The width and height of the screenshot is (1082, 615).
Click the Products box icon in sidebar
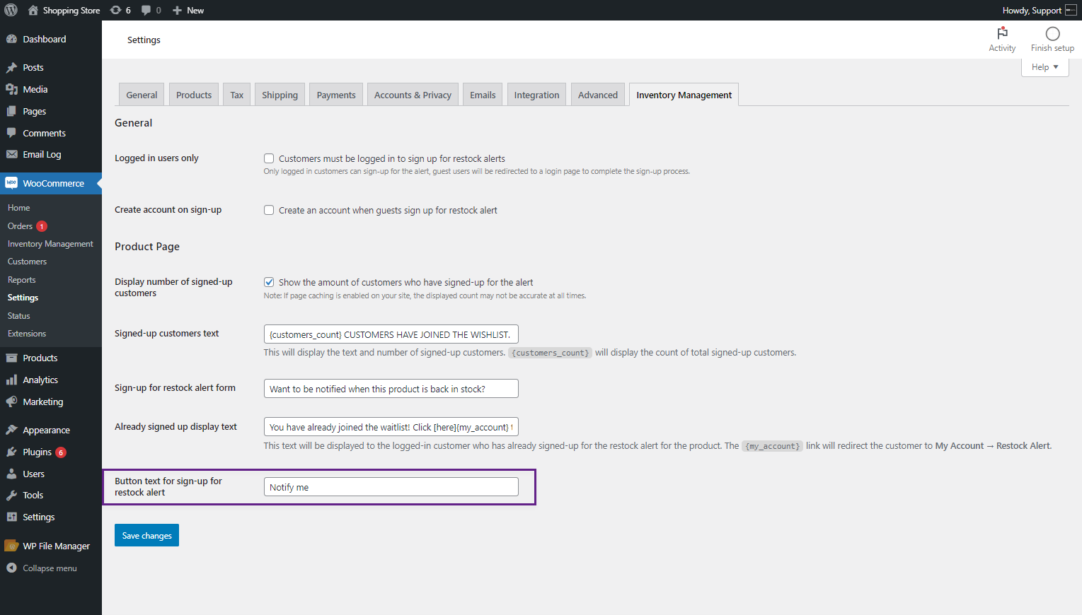[x=11, y=358]
